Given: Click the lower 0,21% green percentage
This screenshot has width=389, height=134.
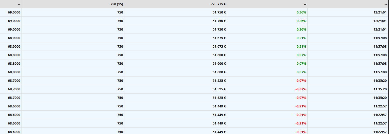Looking at the screenshot, I should tap(267, 47).
